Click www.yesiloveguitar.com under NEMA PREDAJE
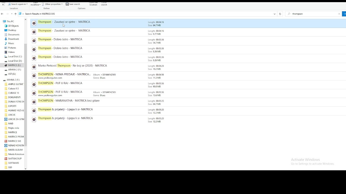 coord(50,78)
